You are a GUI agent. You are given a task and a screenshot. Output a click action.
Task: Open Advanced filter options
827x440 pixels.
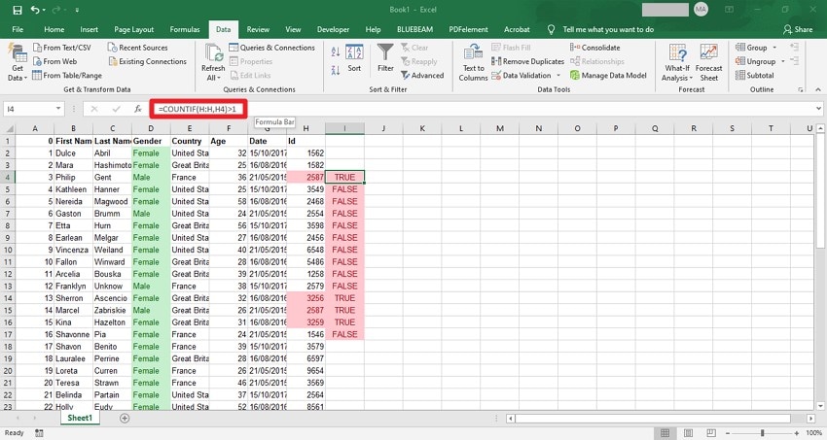pos(422,75)
